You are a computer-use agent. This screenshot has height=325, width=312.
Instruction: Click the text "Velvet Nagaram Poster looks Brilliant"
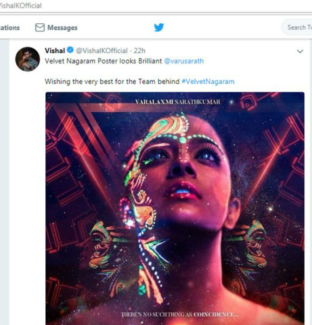[x=103, y=61]
